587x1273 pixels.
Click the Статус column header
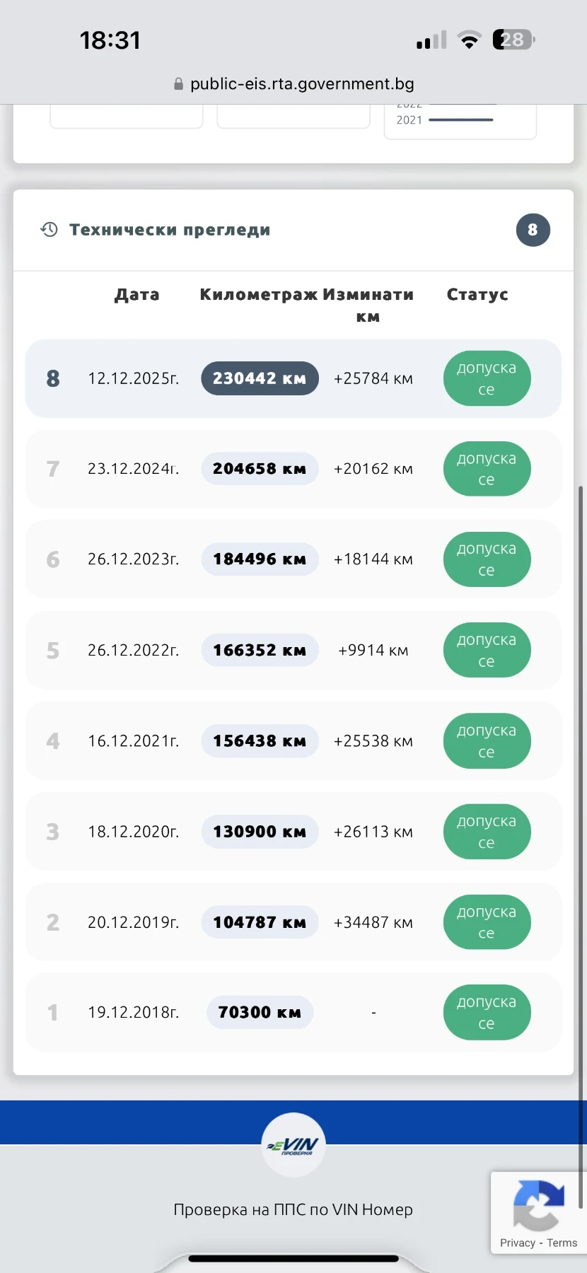click(477, 295)
